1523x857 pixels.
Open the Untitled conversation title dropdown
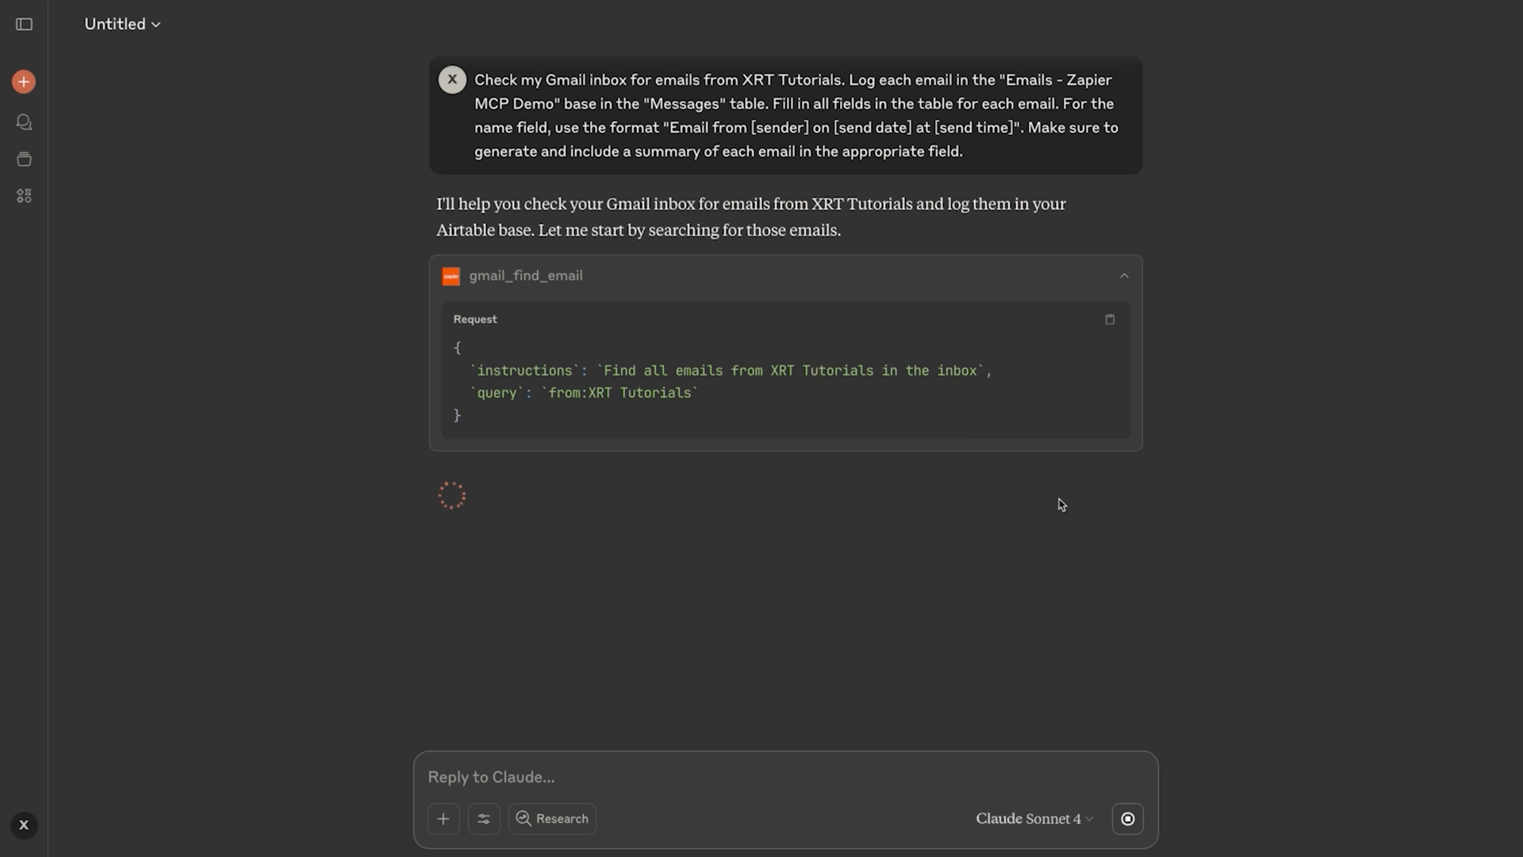[x=155, y=25]
